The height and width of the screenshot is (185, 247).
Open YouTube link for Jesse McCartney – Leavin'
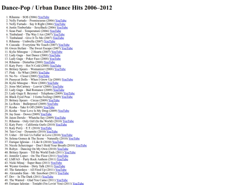58,86
